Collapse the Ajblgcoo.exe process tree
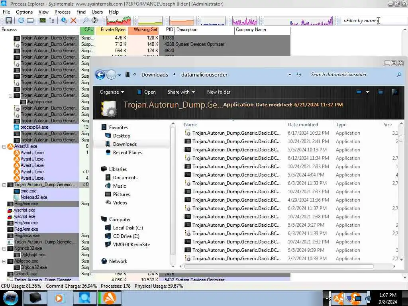This screenshot has width=408, height=306. click(x=4, y=261)
